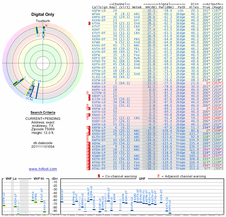Click the KXII-DT marker in VHF Hi chart

point(45,212)
